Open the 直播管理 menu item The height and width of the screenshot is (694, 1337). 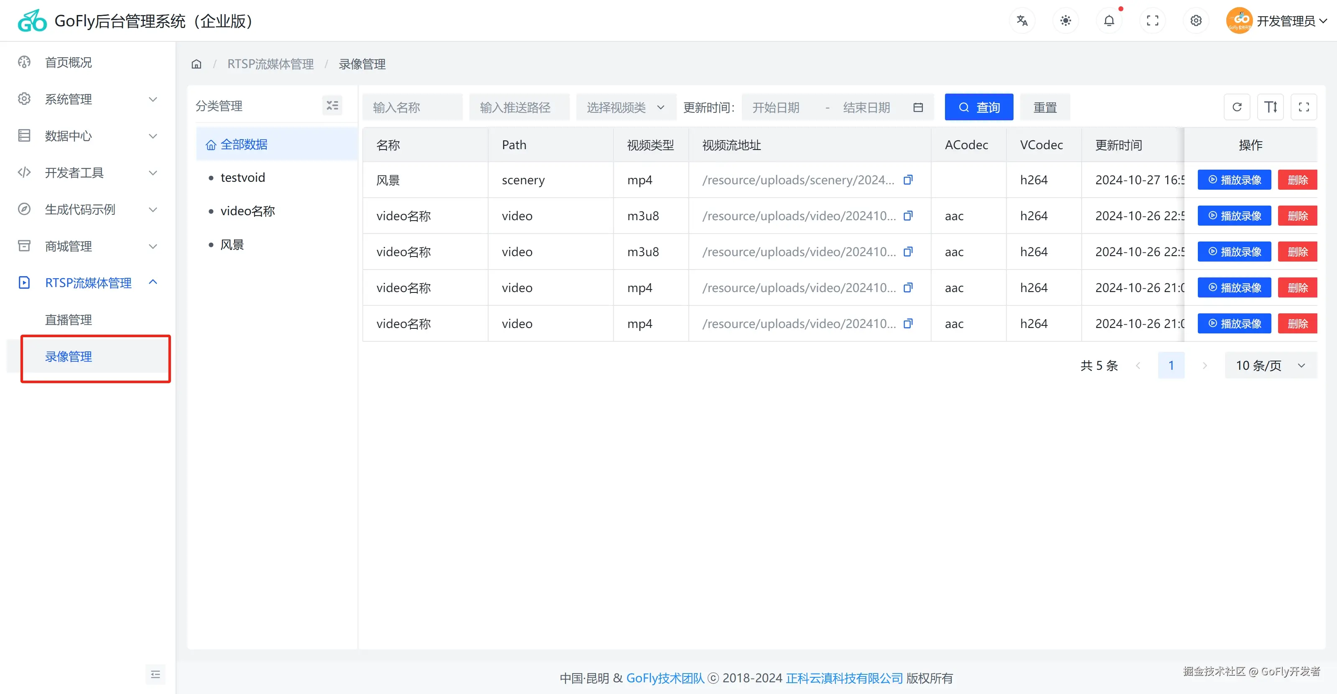[69, 320]
